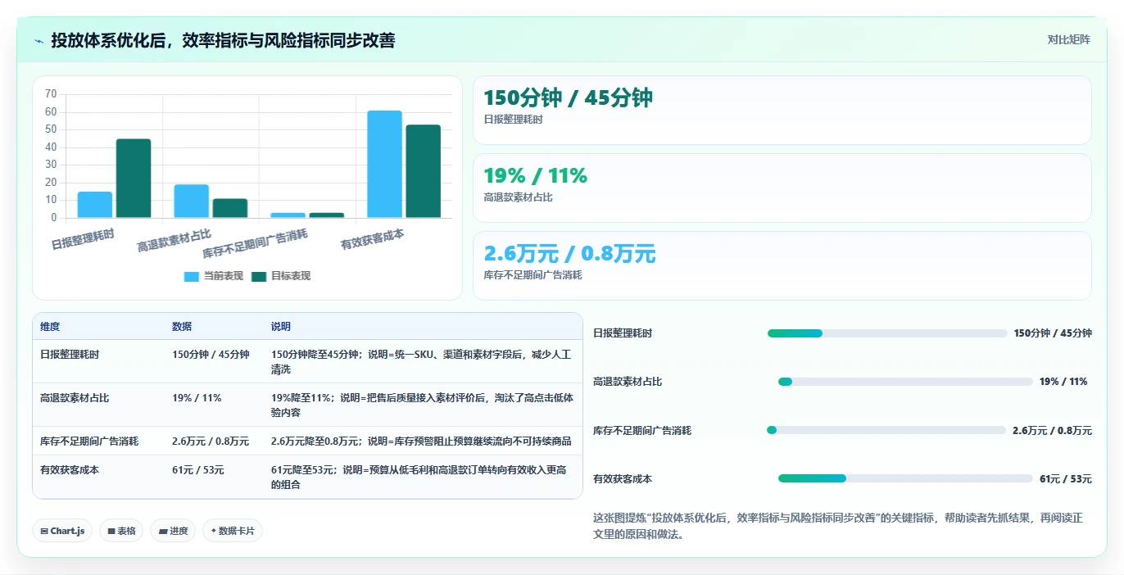This screenshot has height=575, width=1124.
Task: Click the 有效获客成本 x-axis label
Action: pos(372,239)
